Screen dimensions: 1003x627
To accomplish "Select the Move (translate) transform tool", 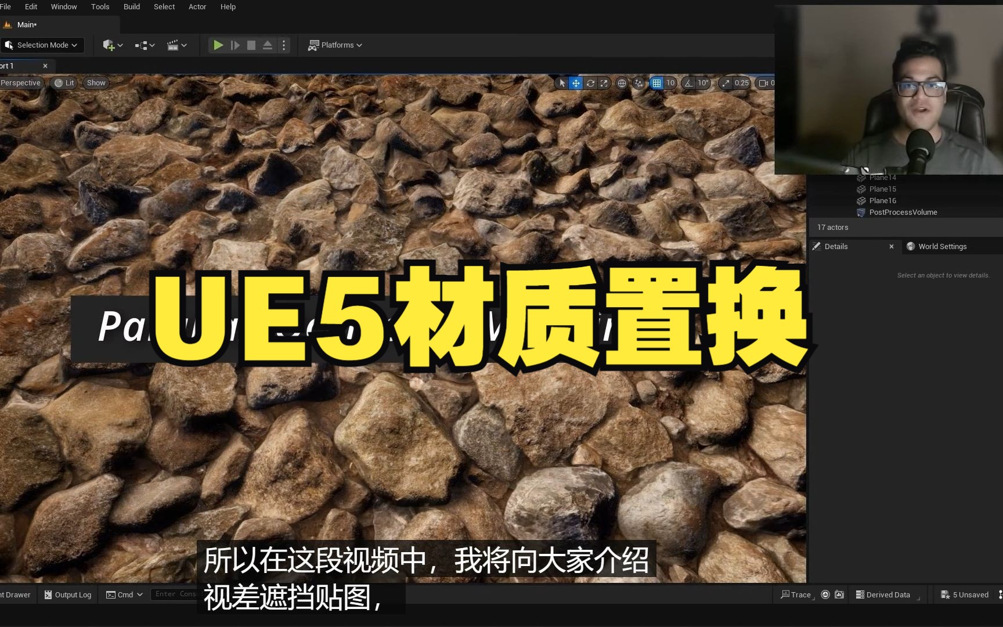I will pos(575,83).
